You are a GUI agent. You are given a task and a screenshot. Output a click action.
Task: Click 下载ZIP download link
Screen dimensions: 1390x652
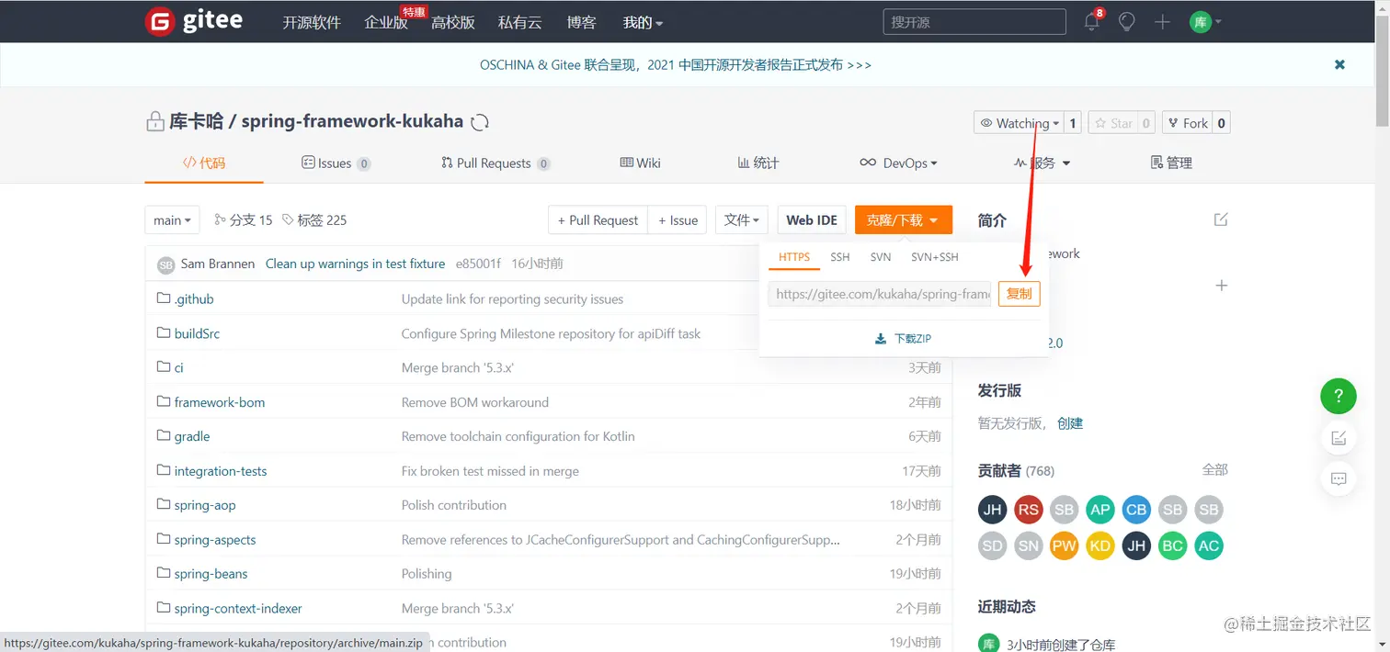(904, 338)
